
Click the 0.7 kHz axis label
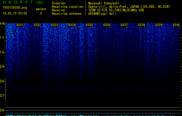(x=2, y=96)
